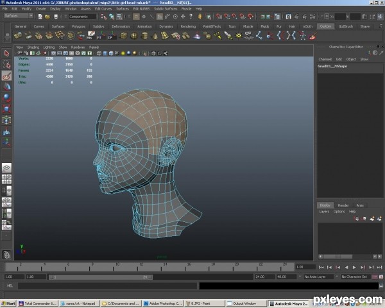The image size is (385, 308).
Task: Click the joint tool shelf icon
Action: [x=259, y=36]
